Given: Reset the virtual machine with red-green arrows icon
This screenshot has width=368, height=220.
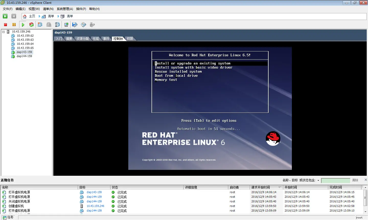Looking at the screenshot, I should pyautogui.click(x=31, y=25).
